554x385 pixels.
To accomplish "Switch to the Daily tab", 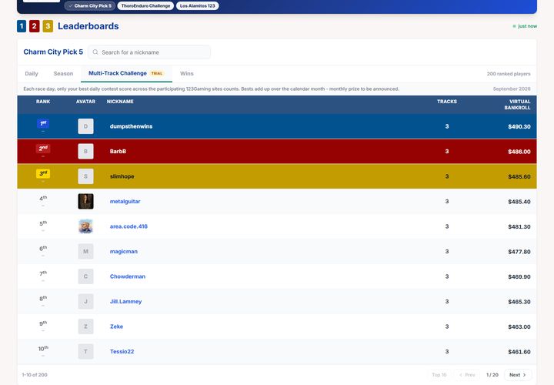I will pos(32,74).
